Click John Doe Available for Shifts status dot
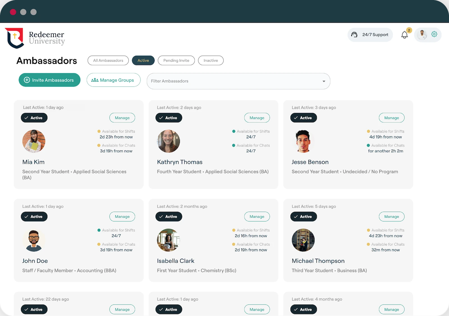The width and height of the screenshot is (449, 316). click(x=99, y=230)
